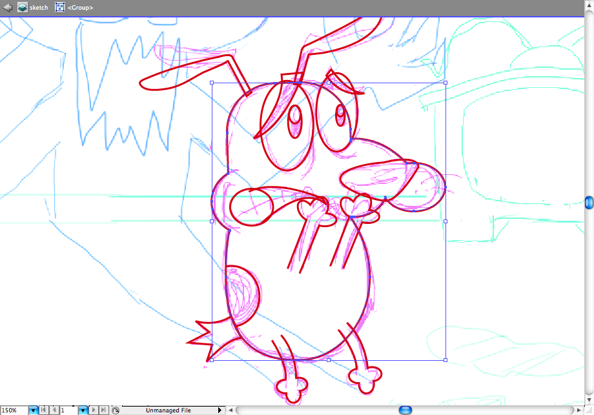Click the top-center bounding box handle

(x=329, y=83)
